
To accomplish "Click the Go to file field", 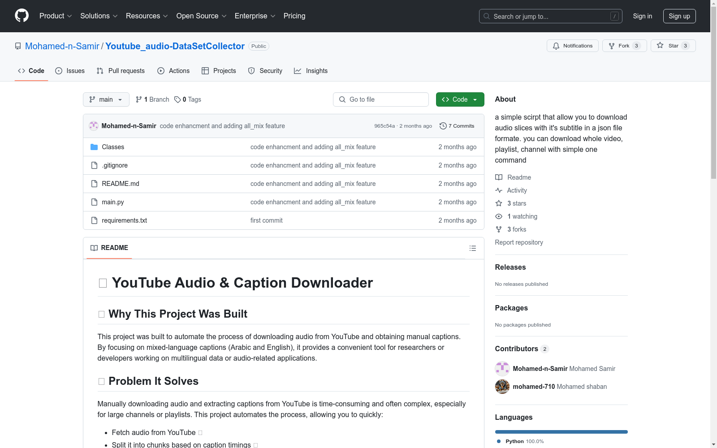I will pos(381,99).
